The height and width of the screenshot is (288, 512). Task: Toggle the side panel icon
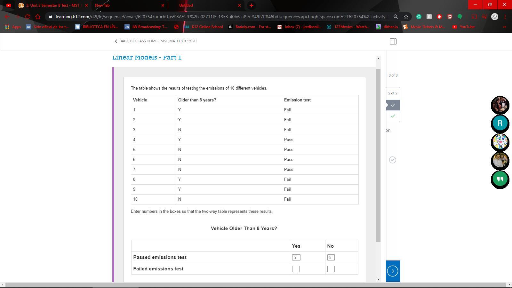pyautogui.click(x=393, y=41)
